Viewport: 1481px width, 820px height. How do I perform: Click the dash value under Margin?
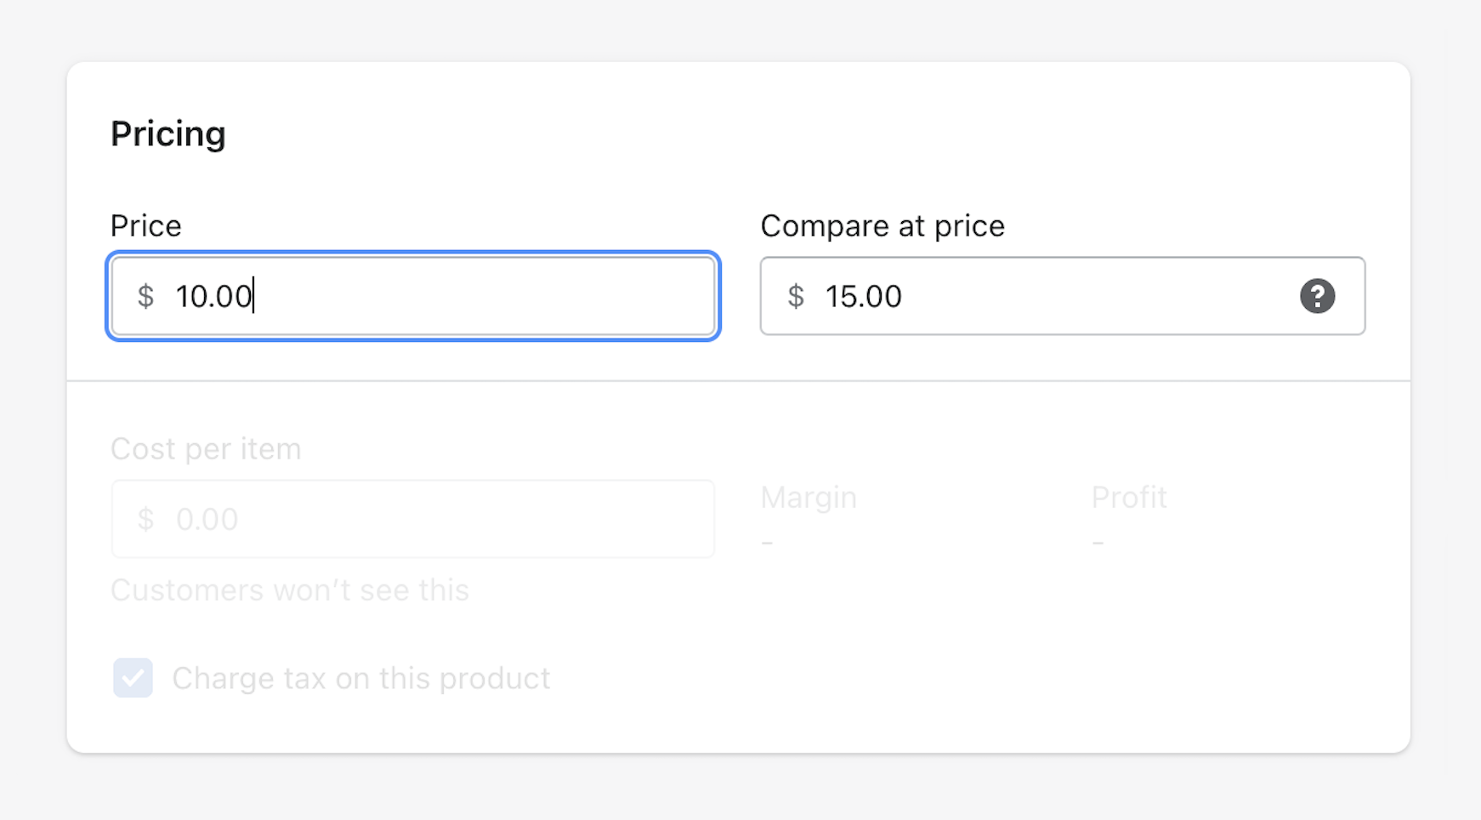pyautogui.click(x=767, y=542)
